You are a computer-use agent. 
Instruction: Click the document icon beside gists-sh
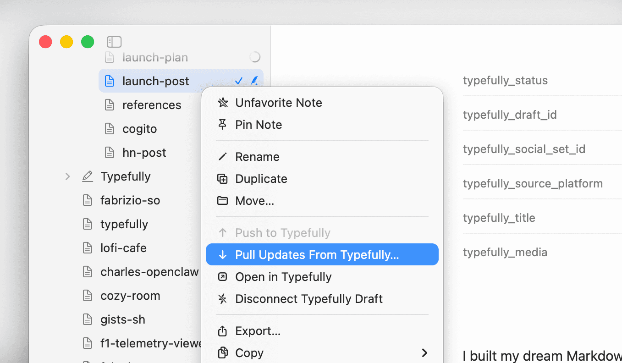pyautogui.click(x=87, y=319)
